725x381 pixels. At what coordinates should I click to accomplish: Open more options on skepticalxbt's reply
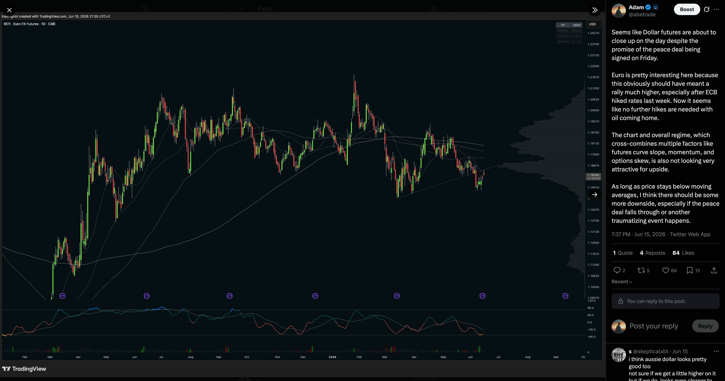click(x=716, y=351)
